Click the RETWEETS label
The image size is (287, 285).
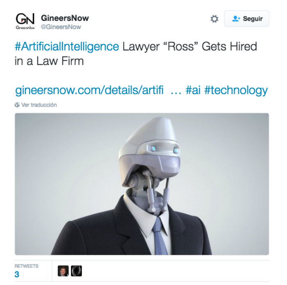[x=27, y=266]
